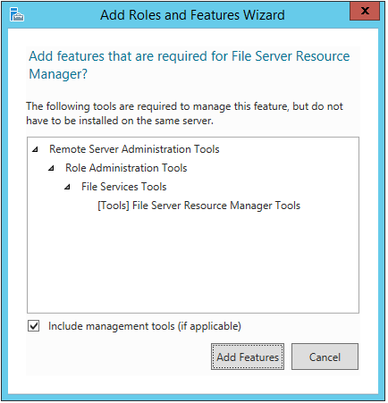Click the blue bottom border of the dialog
Screen dimensions: 388x403
tap(193, 398)
